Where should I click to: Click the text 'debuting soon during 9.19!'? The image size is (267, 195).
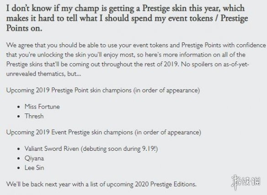tap(119, 149)
